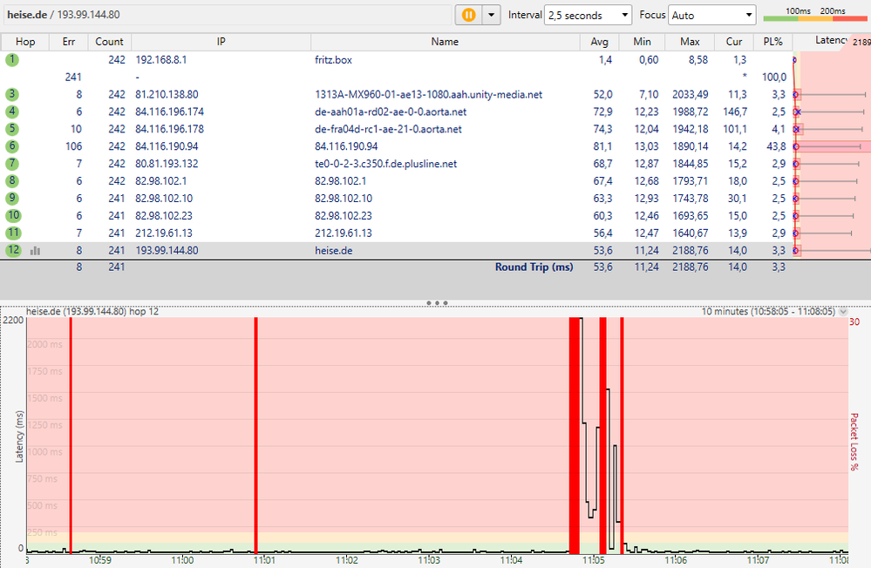Sort by the Cur column header

coord(734,42)
